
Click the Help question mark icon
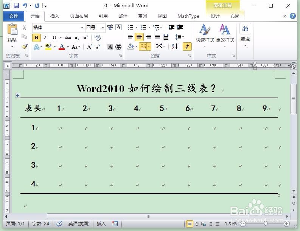[293, 16]
